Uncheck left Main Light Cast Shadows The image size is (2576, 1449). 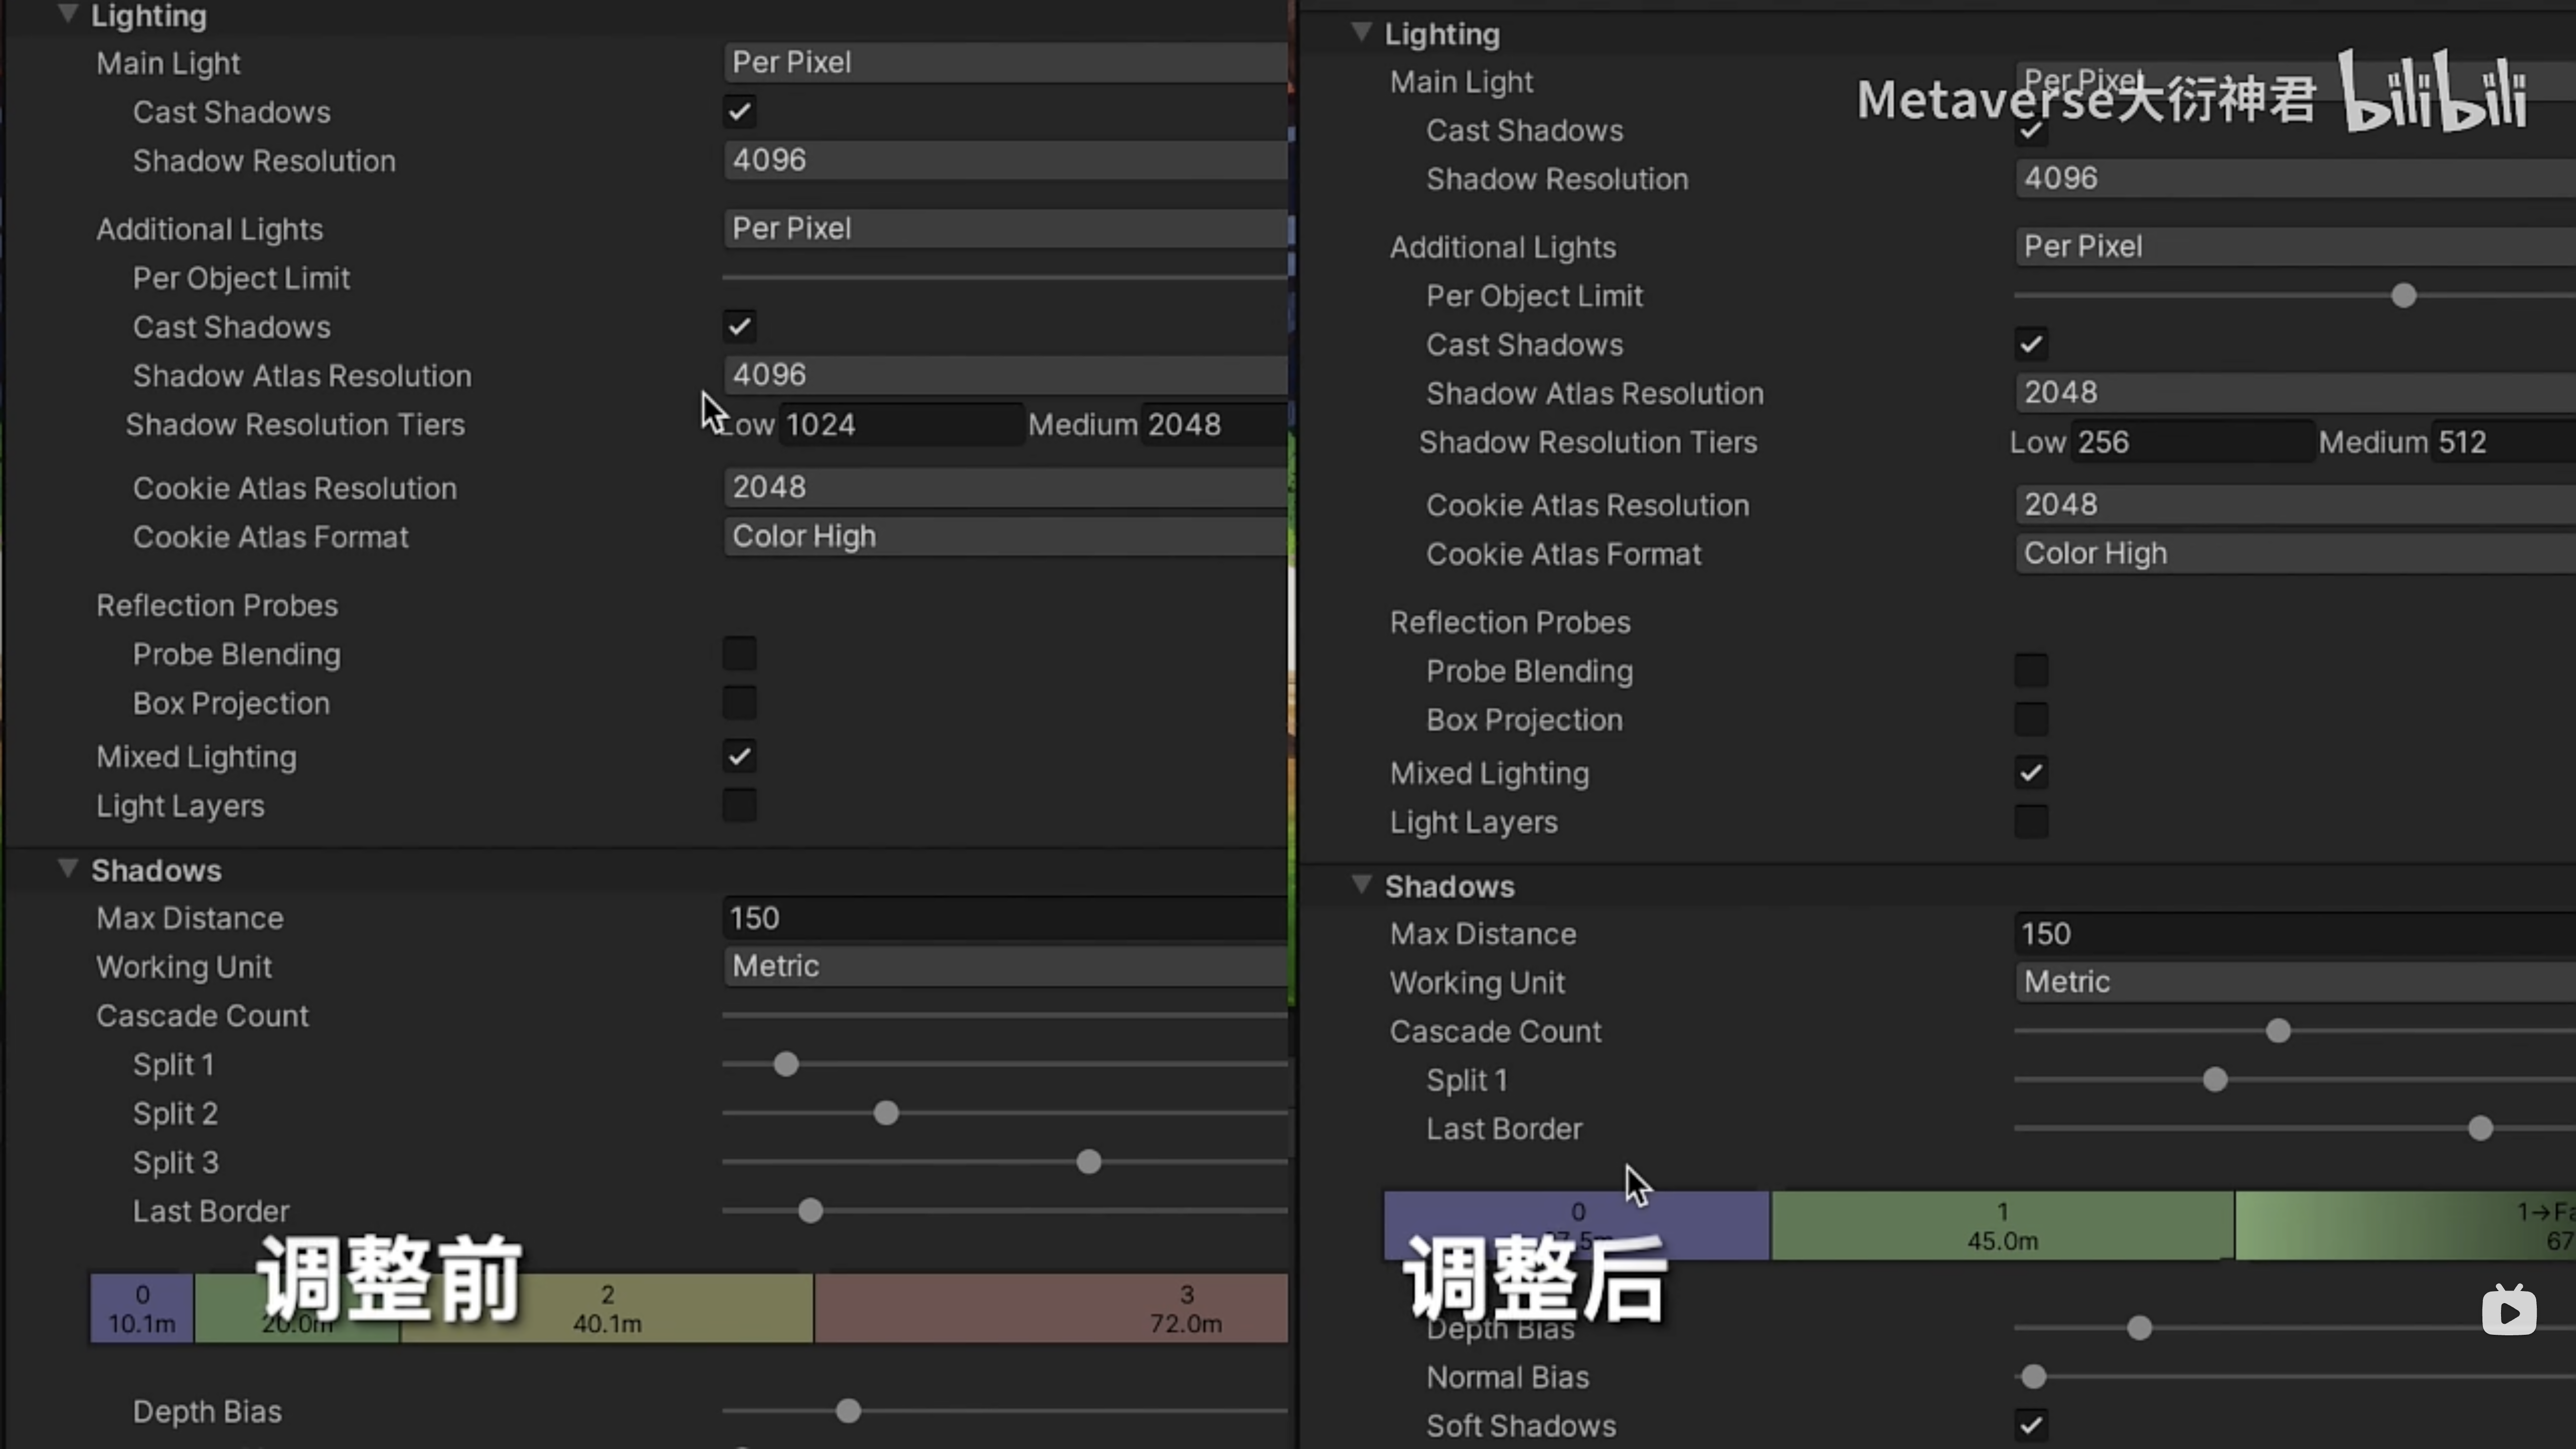[739, 111]
